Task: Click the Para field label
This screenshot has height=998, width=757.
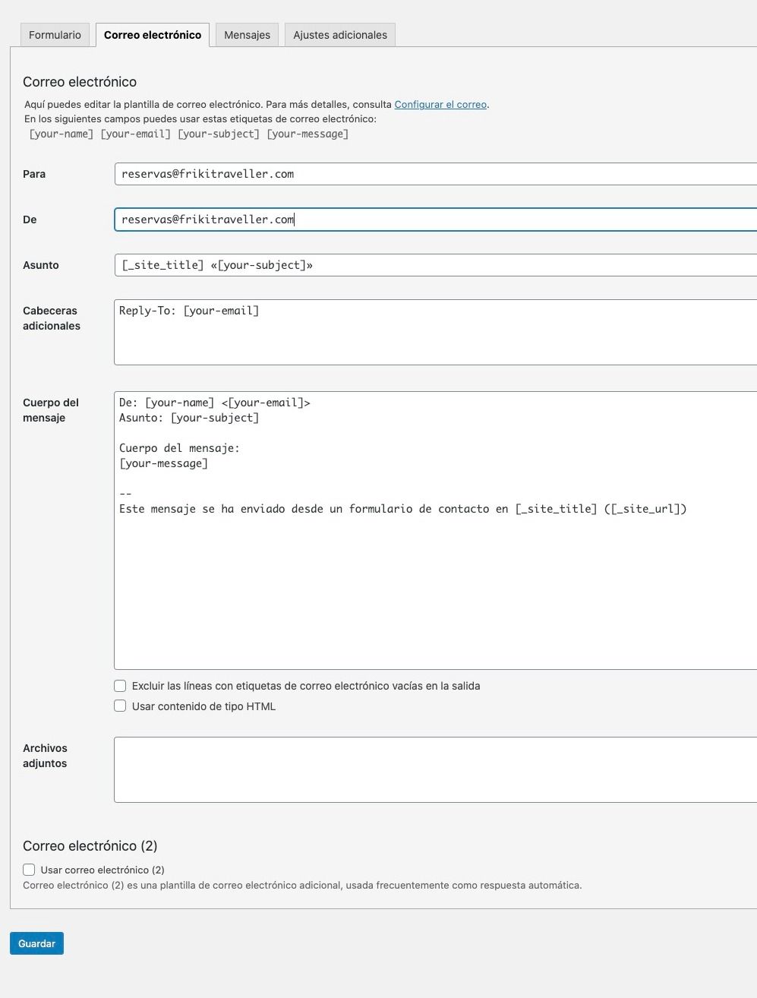Action: 34,174
